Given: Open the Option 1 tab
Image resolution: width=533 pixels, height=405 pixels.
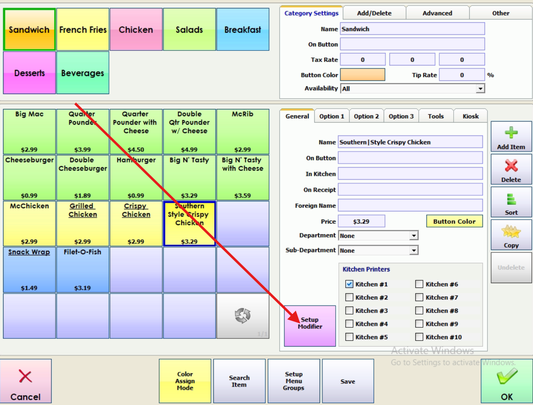Looking at the screenshot, I should (x=331, y=116).
